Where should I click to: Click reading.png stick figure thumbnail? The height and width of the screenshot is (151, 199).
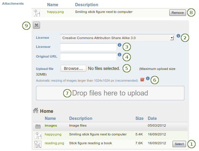(38, 144)
